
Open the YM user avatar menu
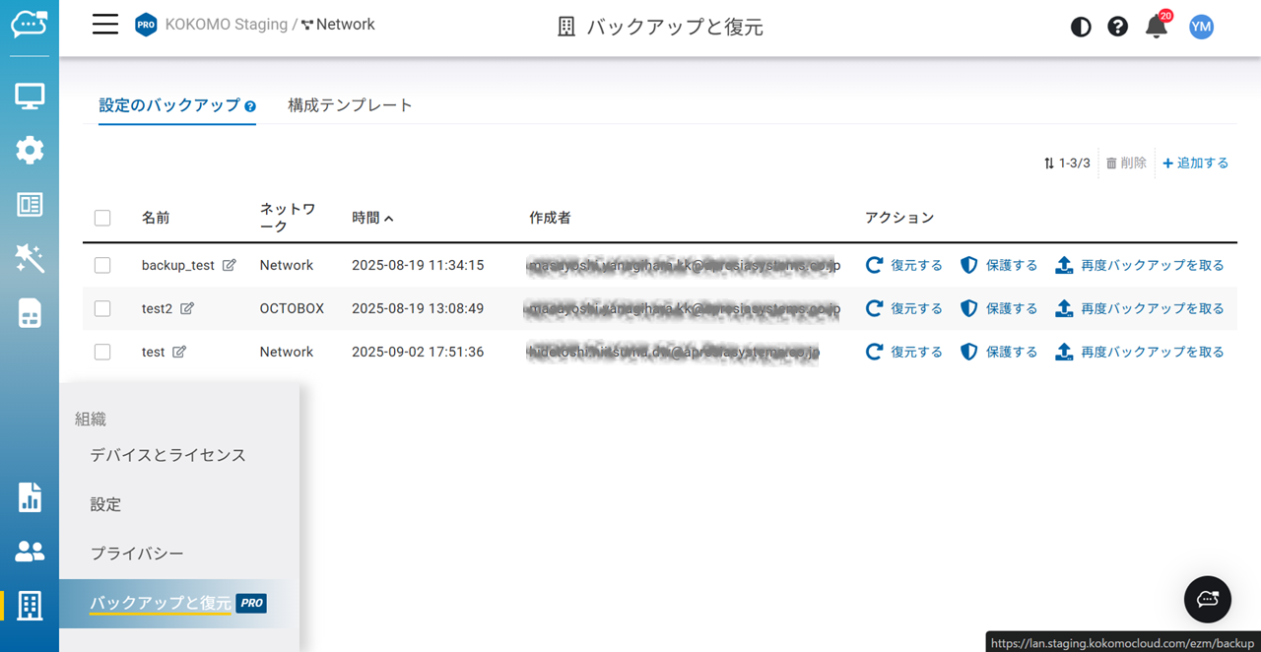click(x=1200, y=27)
